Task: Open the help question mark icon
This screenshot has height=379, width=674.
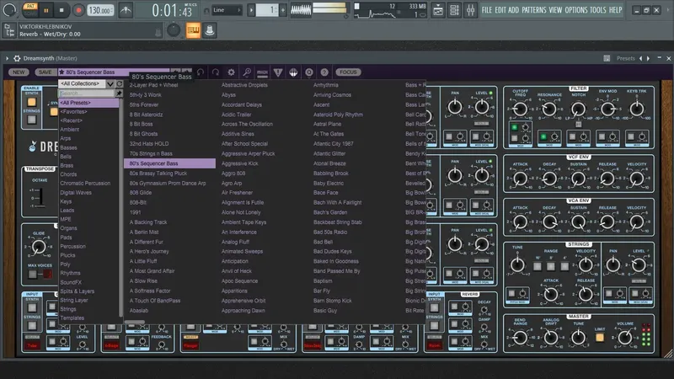Action: (324, 72)
